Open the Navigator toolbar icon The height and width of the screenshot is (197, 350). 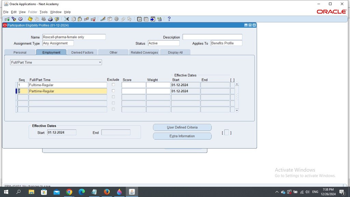21,19
